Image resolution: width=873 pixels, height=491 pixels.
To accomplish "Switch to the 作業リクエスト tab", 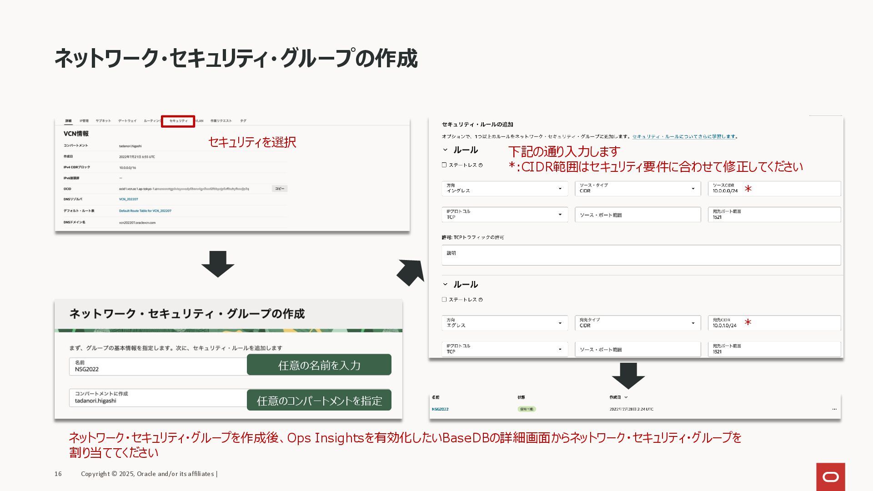I will coord(221,121).
